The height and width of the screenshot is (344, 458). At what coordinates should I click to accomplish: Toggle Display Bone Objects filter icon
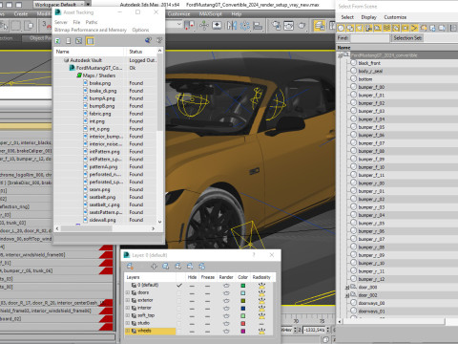click(414, 28)
